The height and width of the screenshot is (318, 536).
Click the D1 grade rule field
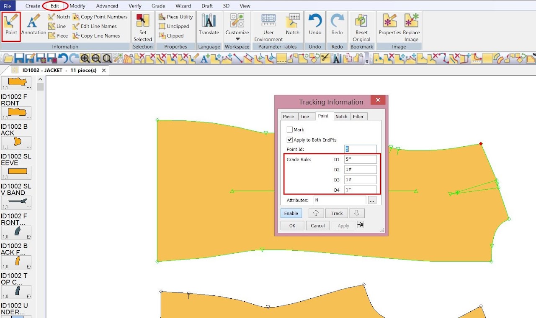pyautogui.click(x=361, y=159)
